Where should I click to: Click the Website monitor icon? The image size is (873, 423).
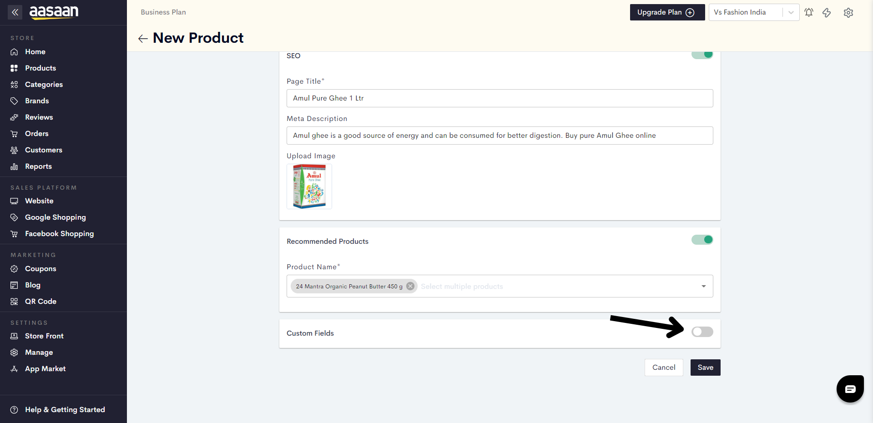click(14, 201)
